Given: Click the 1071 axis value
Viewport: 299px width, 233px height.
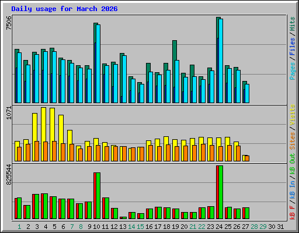Looking at the screenshot, I should [9, 113].
